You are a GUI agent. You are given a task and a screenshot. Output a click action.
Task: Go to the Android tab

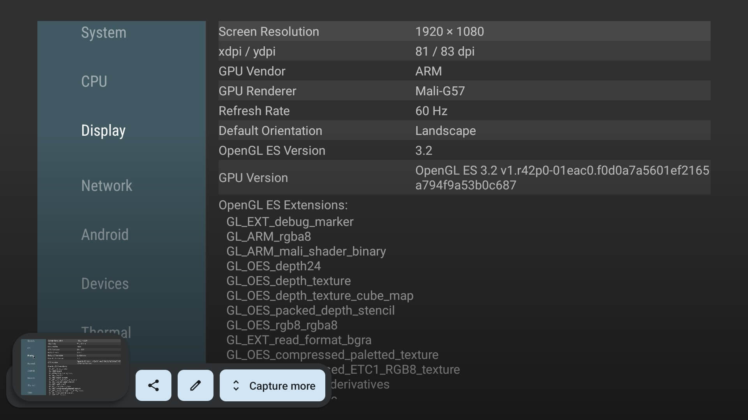click(105, 235)
